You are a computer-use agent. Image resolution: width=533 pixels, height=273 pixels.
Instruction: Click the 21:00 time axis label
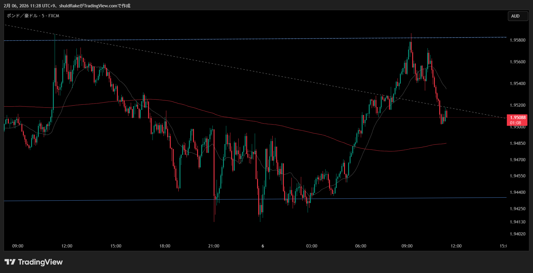[x=214, y=246]
